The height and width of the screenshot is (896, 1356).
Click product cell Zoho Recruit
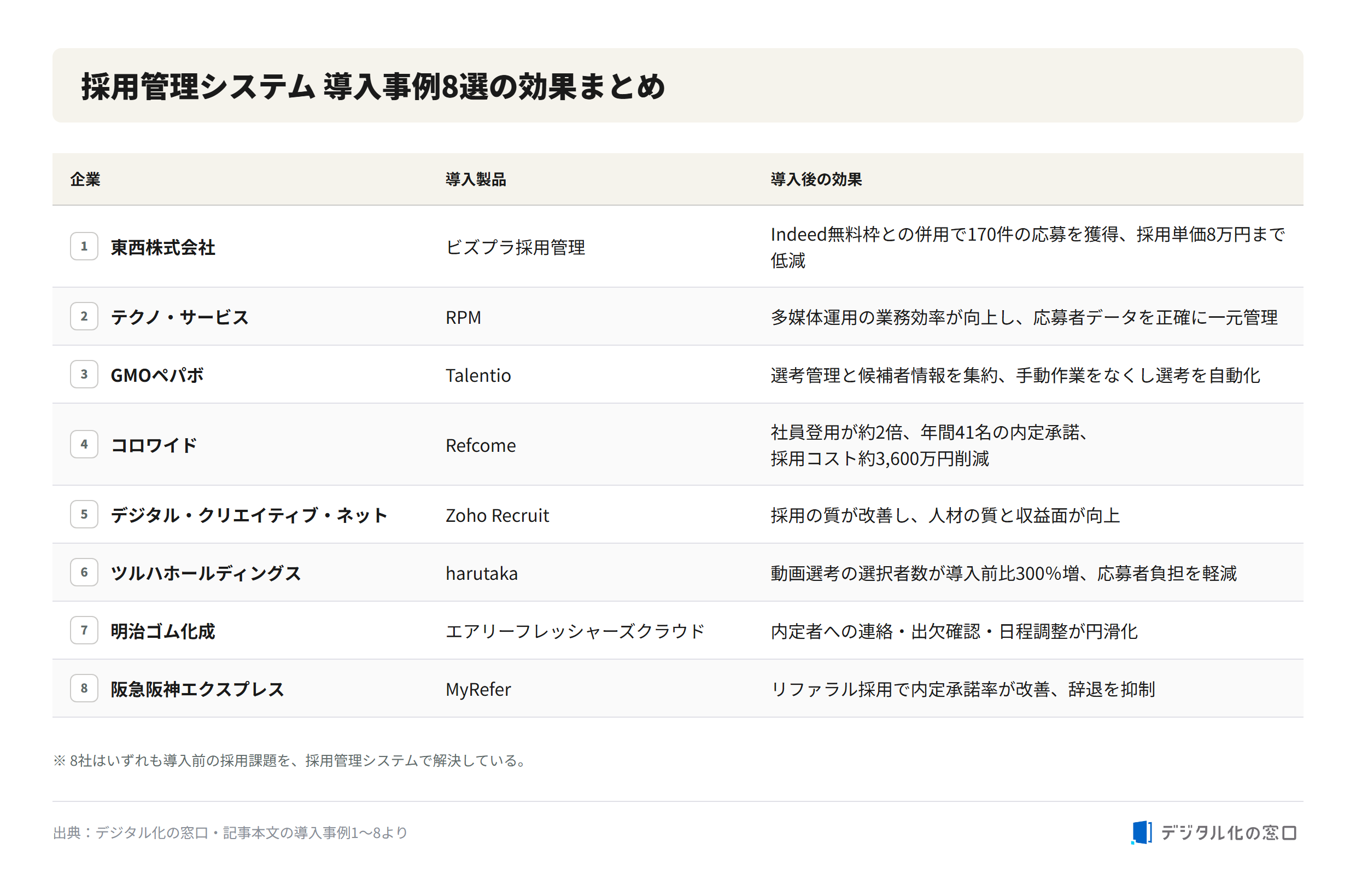(x=497, y=515)
